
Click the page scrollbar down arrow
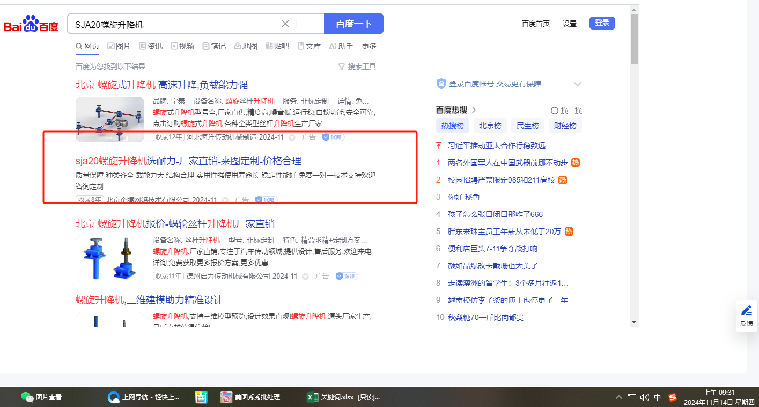coord(634,322)
